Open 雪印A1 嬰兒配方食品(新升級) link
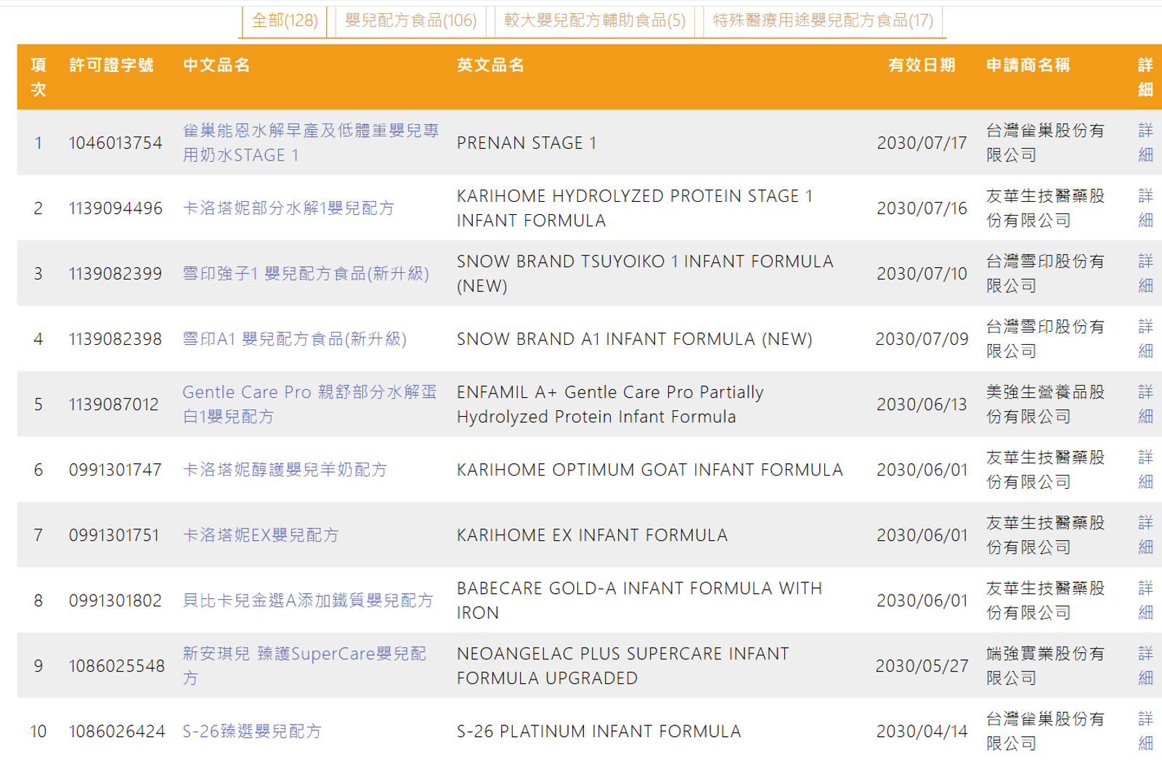This screenshot has height=774, width=1162. [294, 339]
